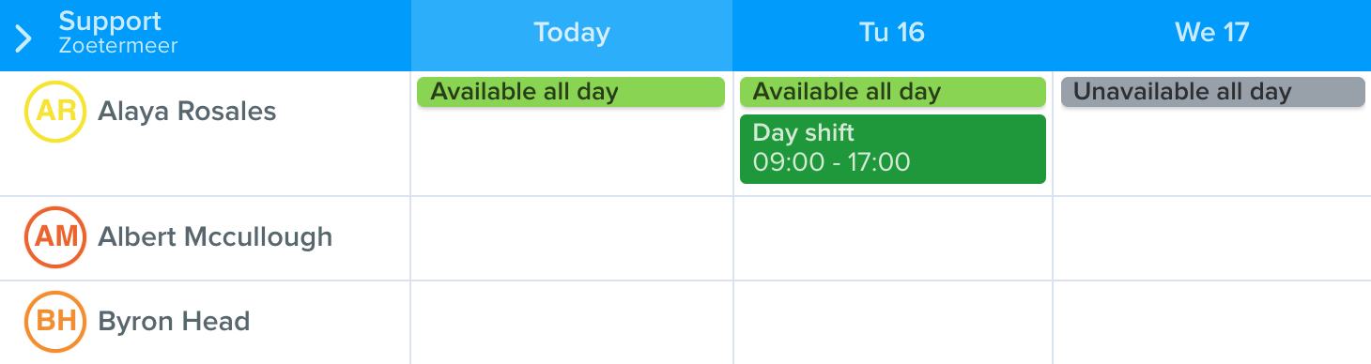Screen dimensions: 1371x364
Task: Click Albert Mccullough's empty We 17 cell
Action: tap(1212, 238)
